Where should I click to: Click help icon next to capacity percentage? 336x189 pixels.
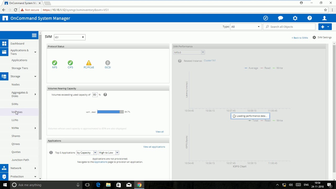tap(105, 95)
